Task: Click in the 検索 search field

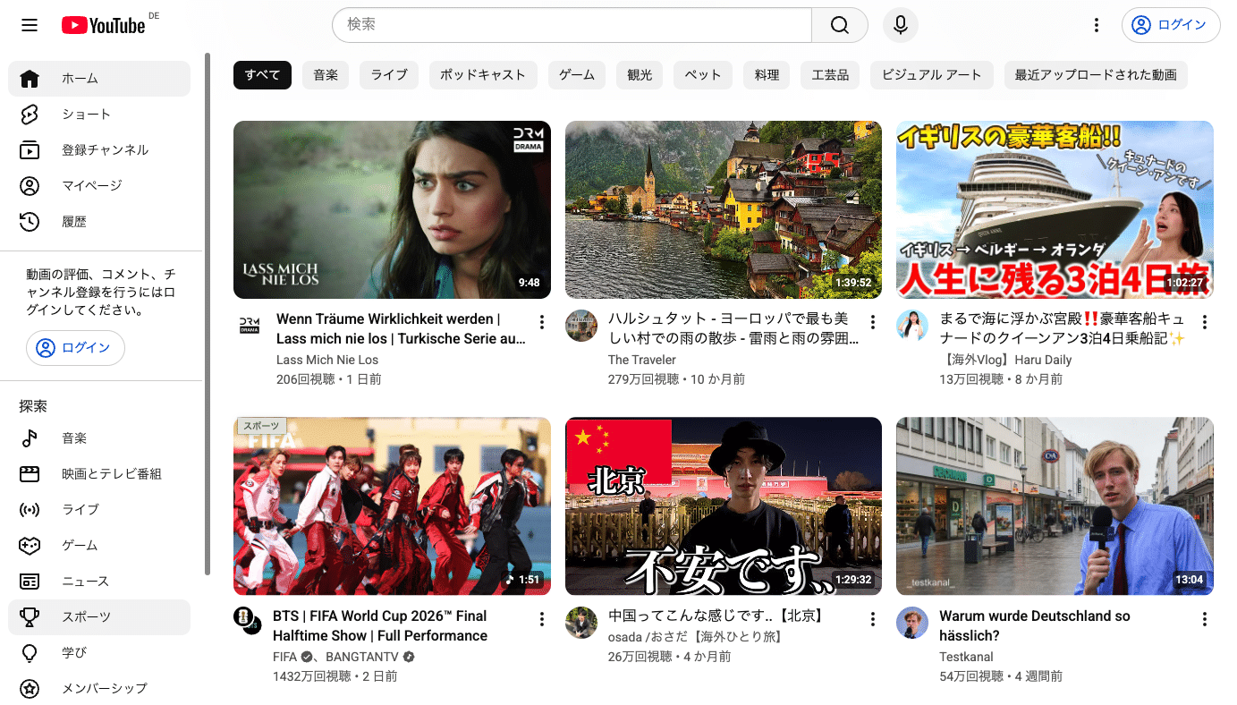Action: [572, 25]
